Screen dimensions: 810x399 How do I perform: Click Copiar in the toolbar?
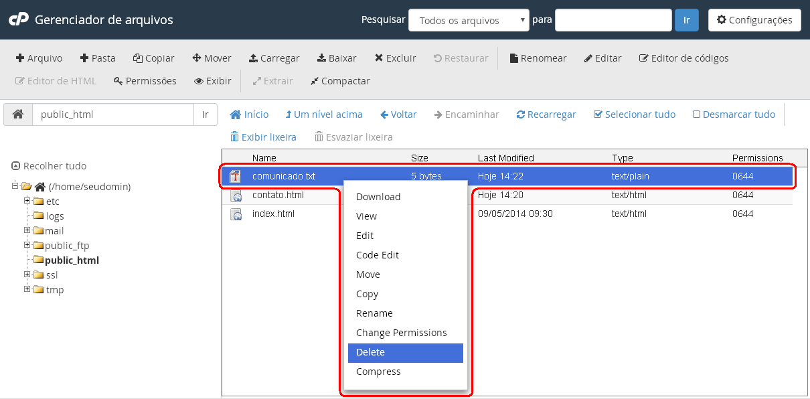[x=154, y=58]
